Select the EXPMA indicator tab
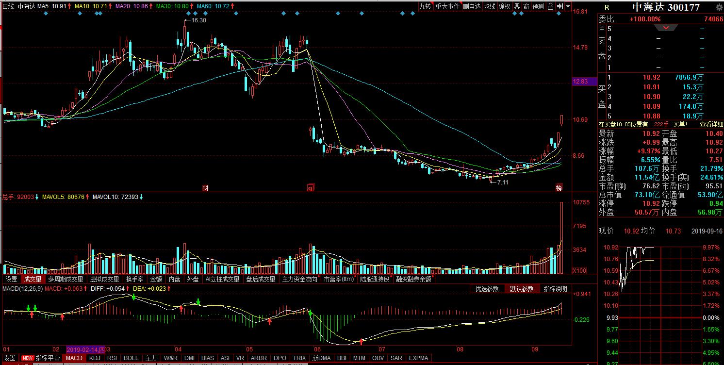Image resolution: width=724 pixels, height=365 pixels. pos(419,358)
